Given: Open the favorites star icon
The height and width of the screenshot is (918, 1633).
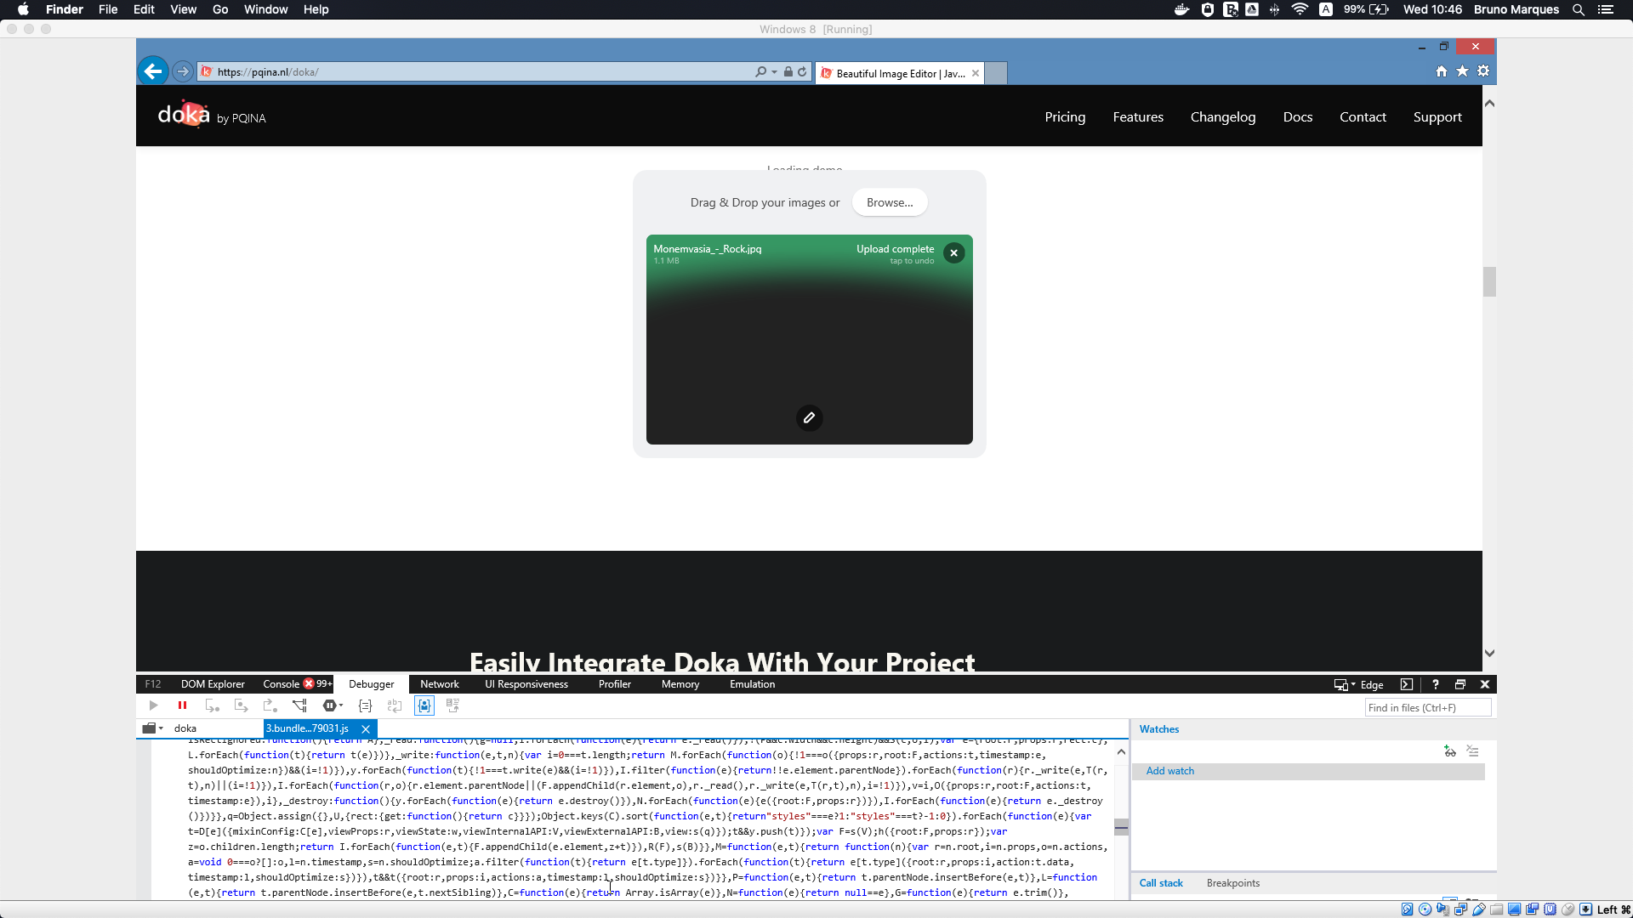Looking at the screenshot, I should tap(1463, 71).
